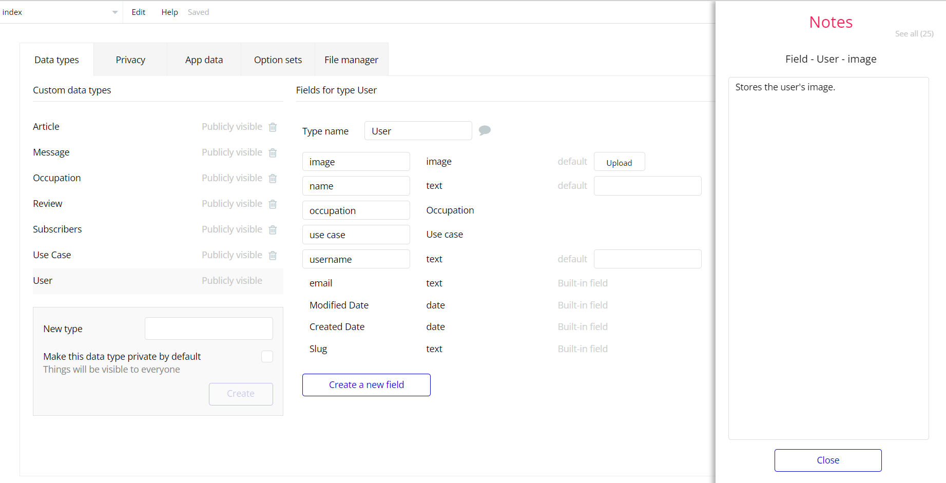Viewport: 946px width, 483px height.
Task: Delete the Article data type
Action: (273, 127)
